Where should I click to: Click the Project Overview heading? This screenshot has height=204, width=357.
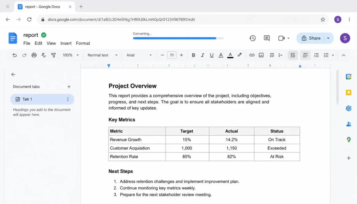point(132,86)
